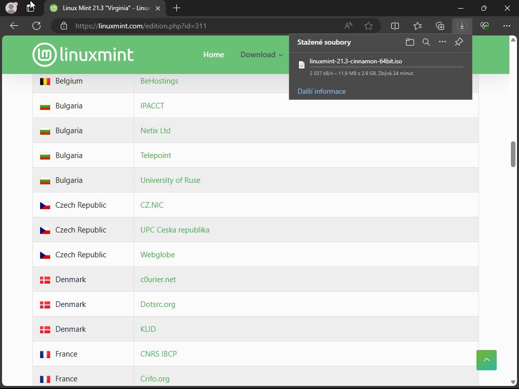Open Další informace link
The image size is (519, 389).
pos(321,92)
